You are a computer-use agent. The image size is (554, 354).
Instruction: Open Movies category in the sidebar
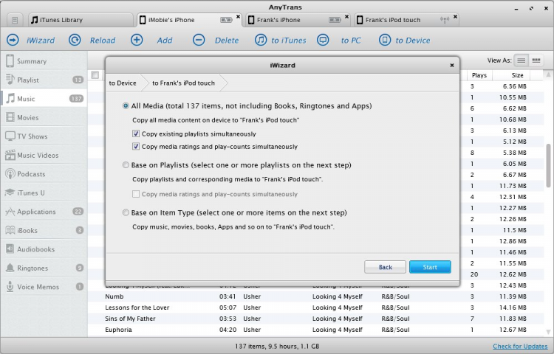click(44, 117)
